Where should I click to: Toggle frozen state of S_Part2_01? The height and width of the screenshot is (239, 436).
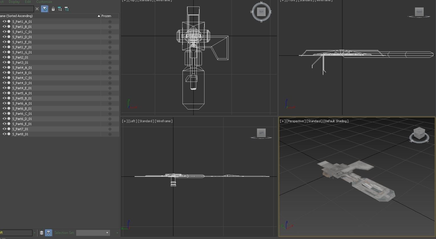(110, 57)
